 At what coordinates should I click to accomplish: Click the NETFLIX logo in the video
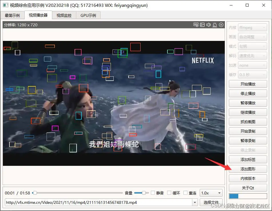203,60
